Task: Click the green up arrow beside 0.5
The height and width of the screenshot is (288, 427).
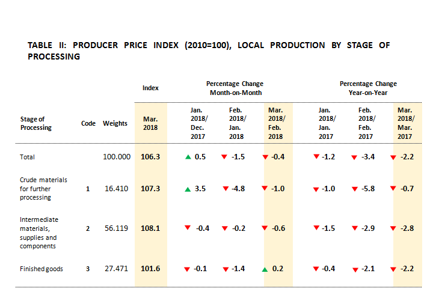Action: pyautogui.click(x=188, y=157)
